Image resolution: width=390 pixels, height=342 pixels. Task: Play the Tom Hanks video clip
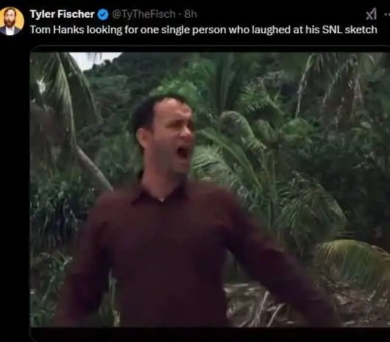pos(210,190)
